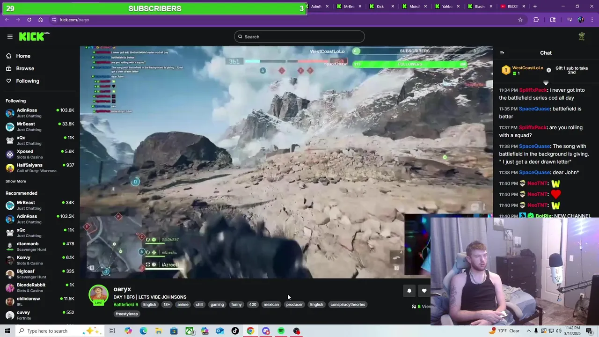This screenshot has height=337, width=599.
Task: Click the address bar showing kick.com/oaryx
Action: tap(281, 20)
